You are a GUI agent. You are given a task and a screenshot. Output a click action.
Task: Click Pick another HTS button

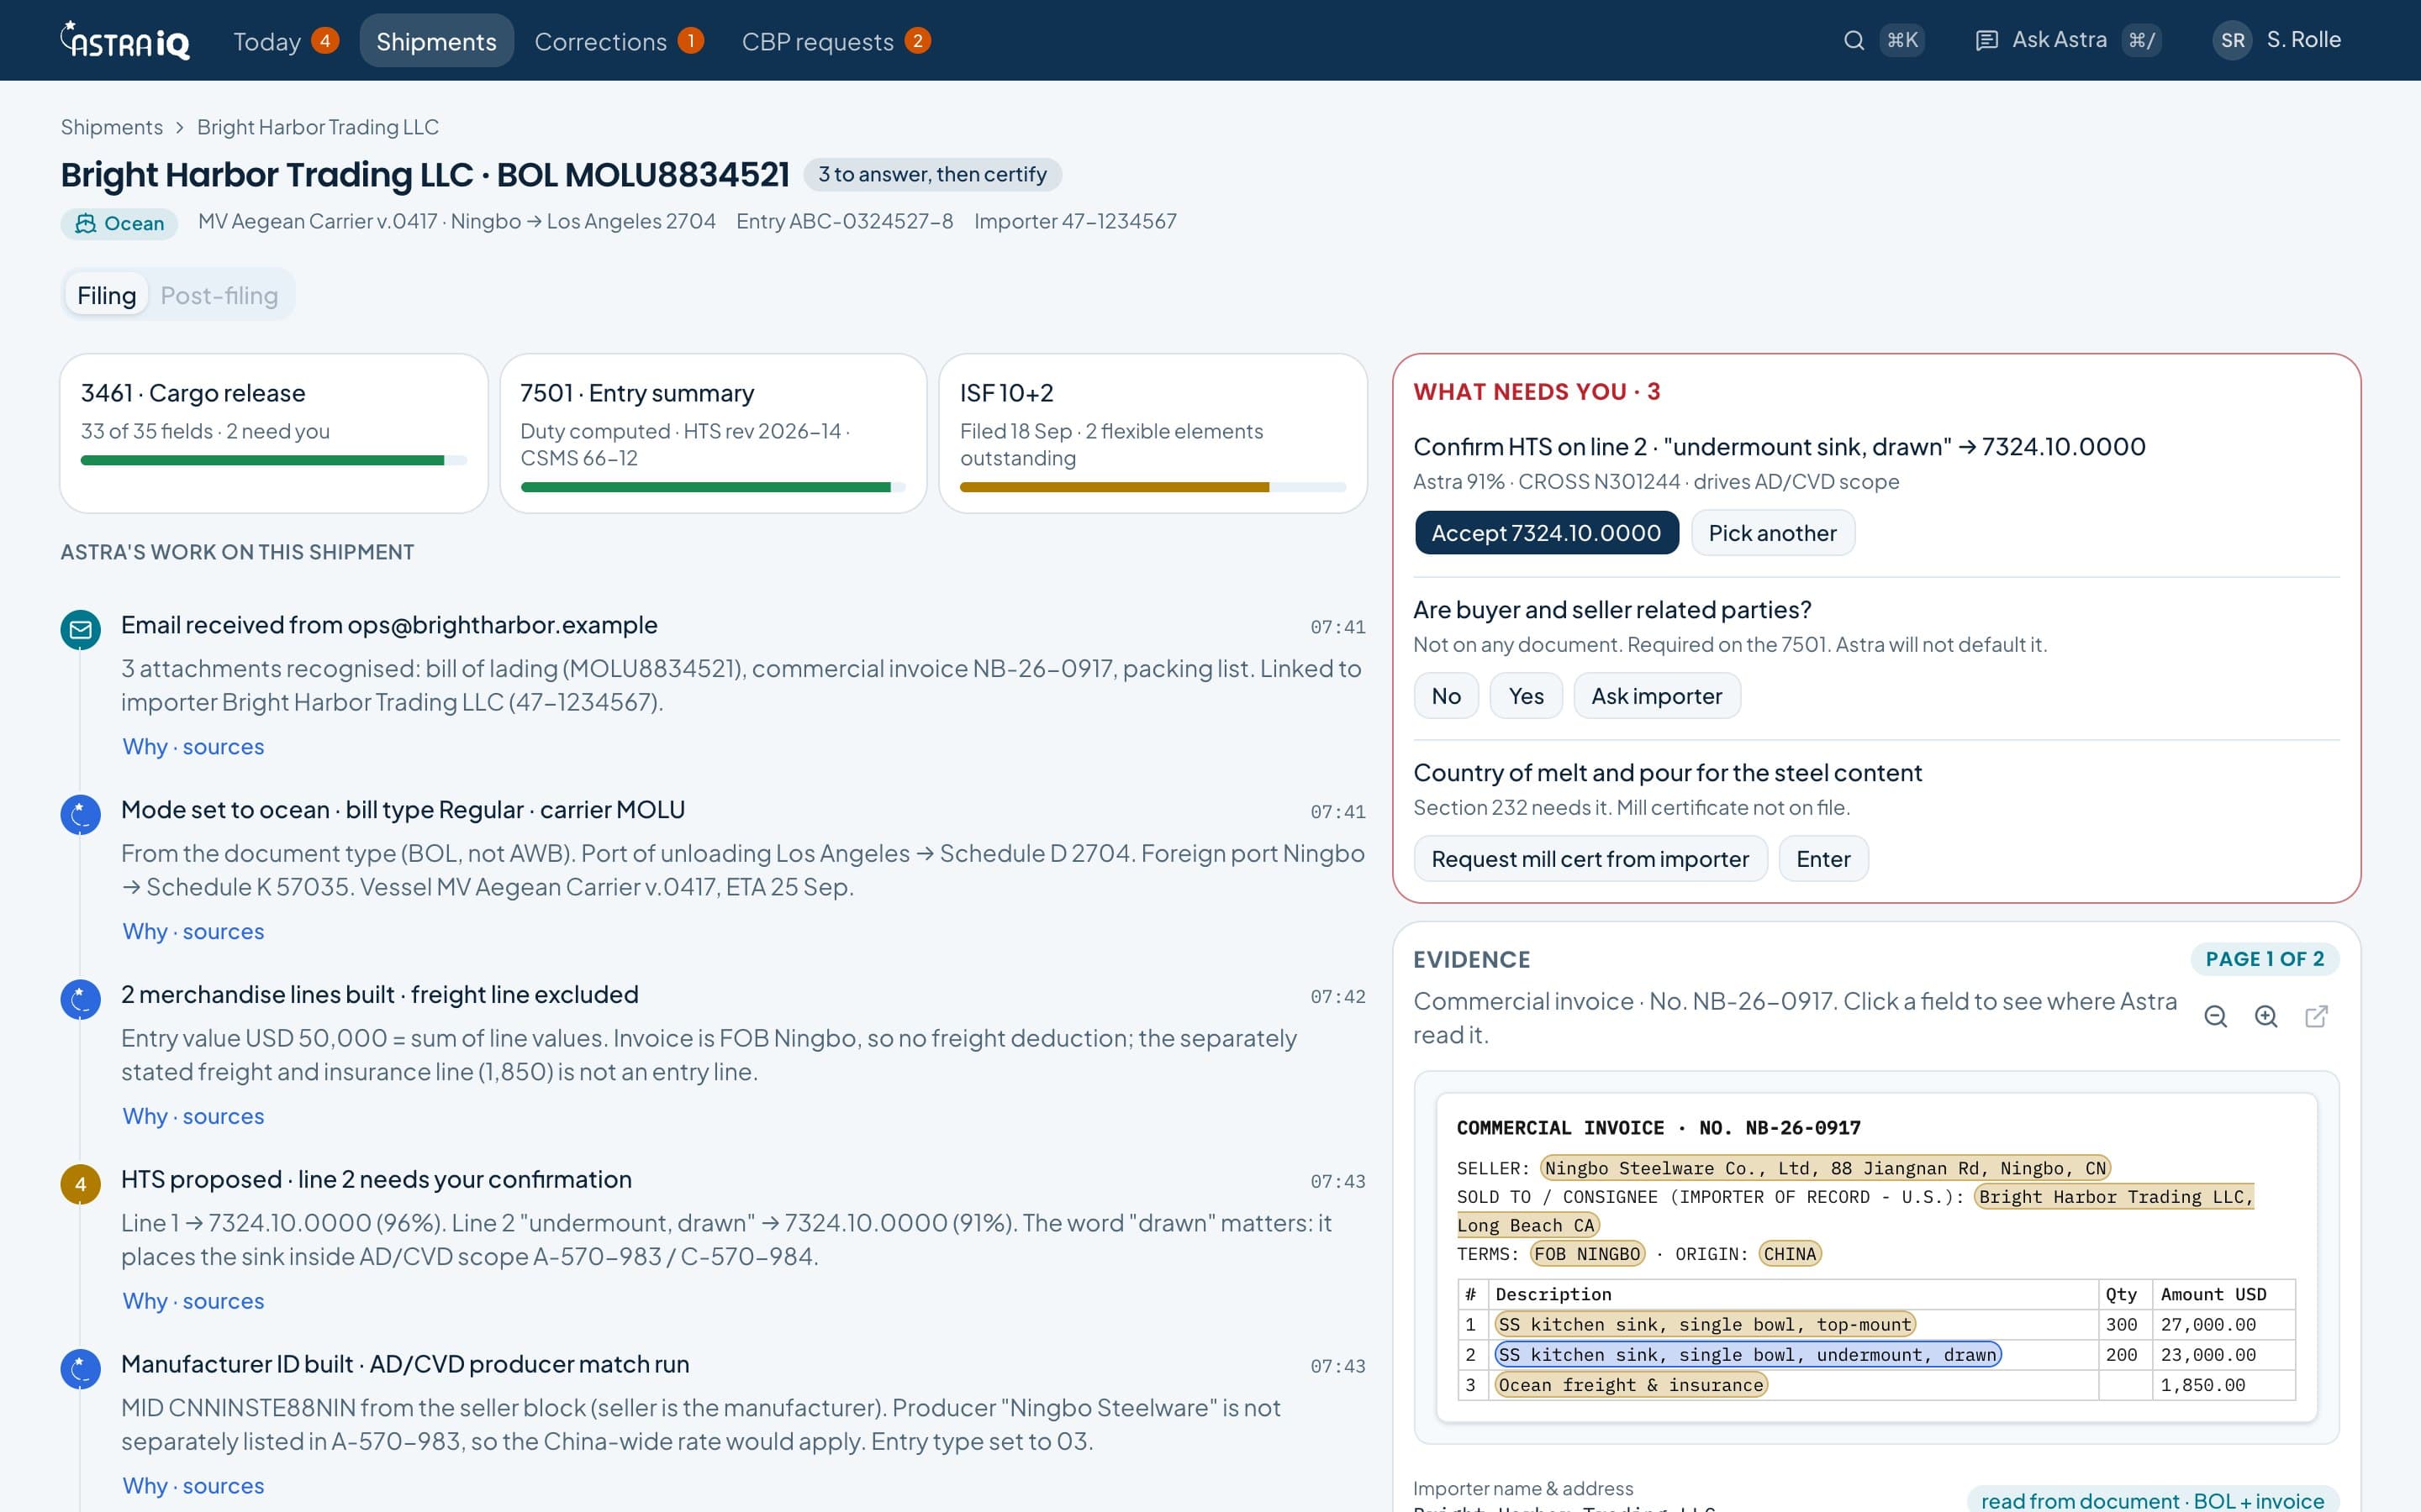click(x=1772, y=533)
